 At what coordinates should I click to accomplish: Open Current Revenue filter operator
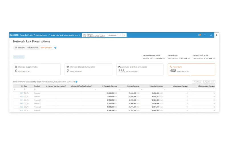[119, 89]
